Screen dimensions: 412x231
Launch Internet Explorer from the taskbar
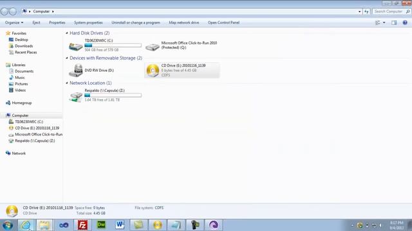[26, 225]
